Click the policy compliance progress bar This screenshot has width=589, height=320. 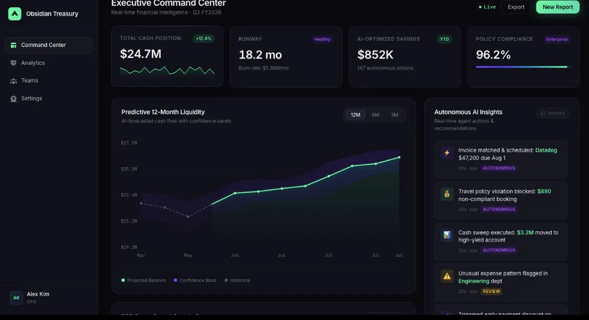click(x=523, y=67)
